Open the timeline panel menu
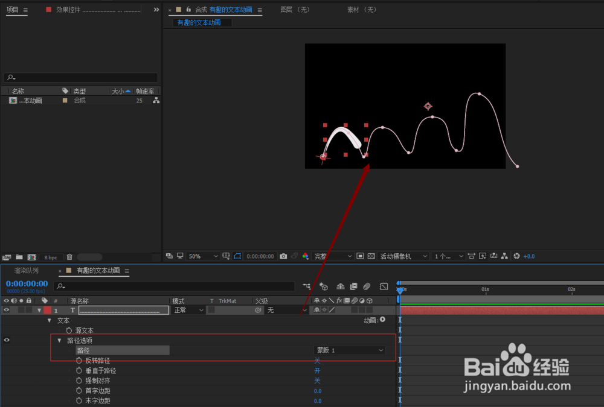This screenshot has height=407, width=604. click(127, 271)
